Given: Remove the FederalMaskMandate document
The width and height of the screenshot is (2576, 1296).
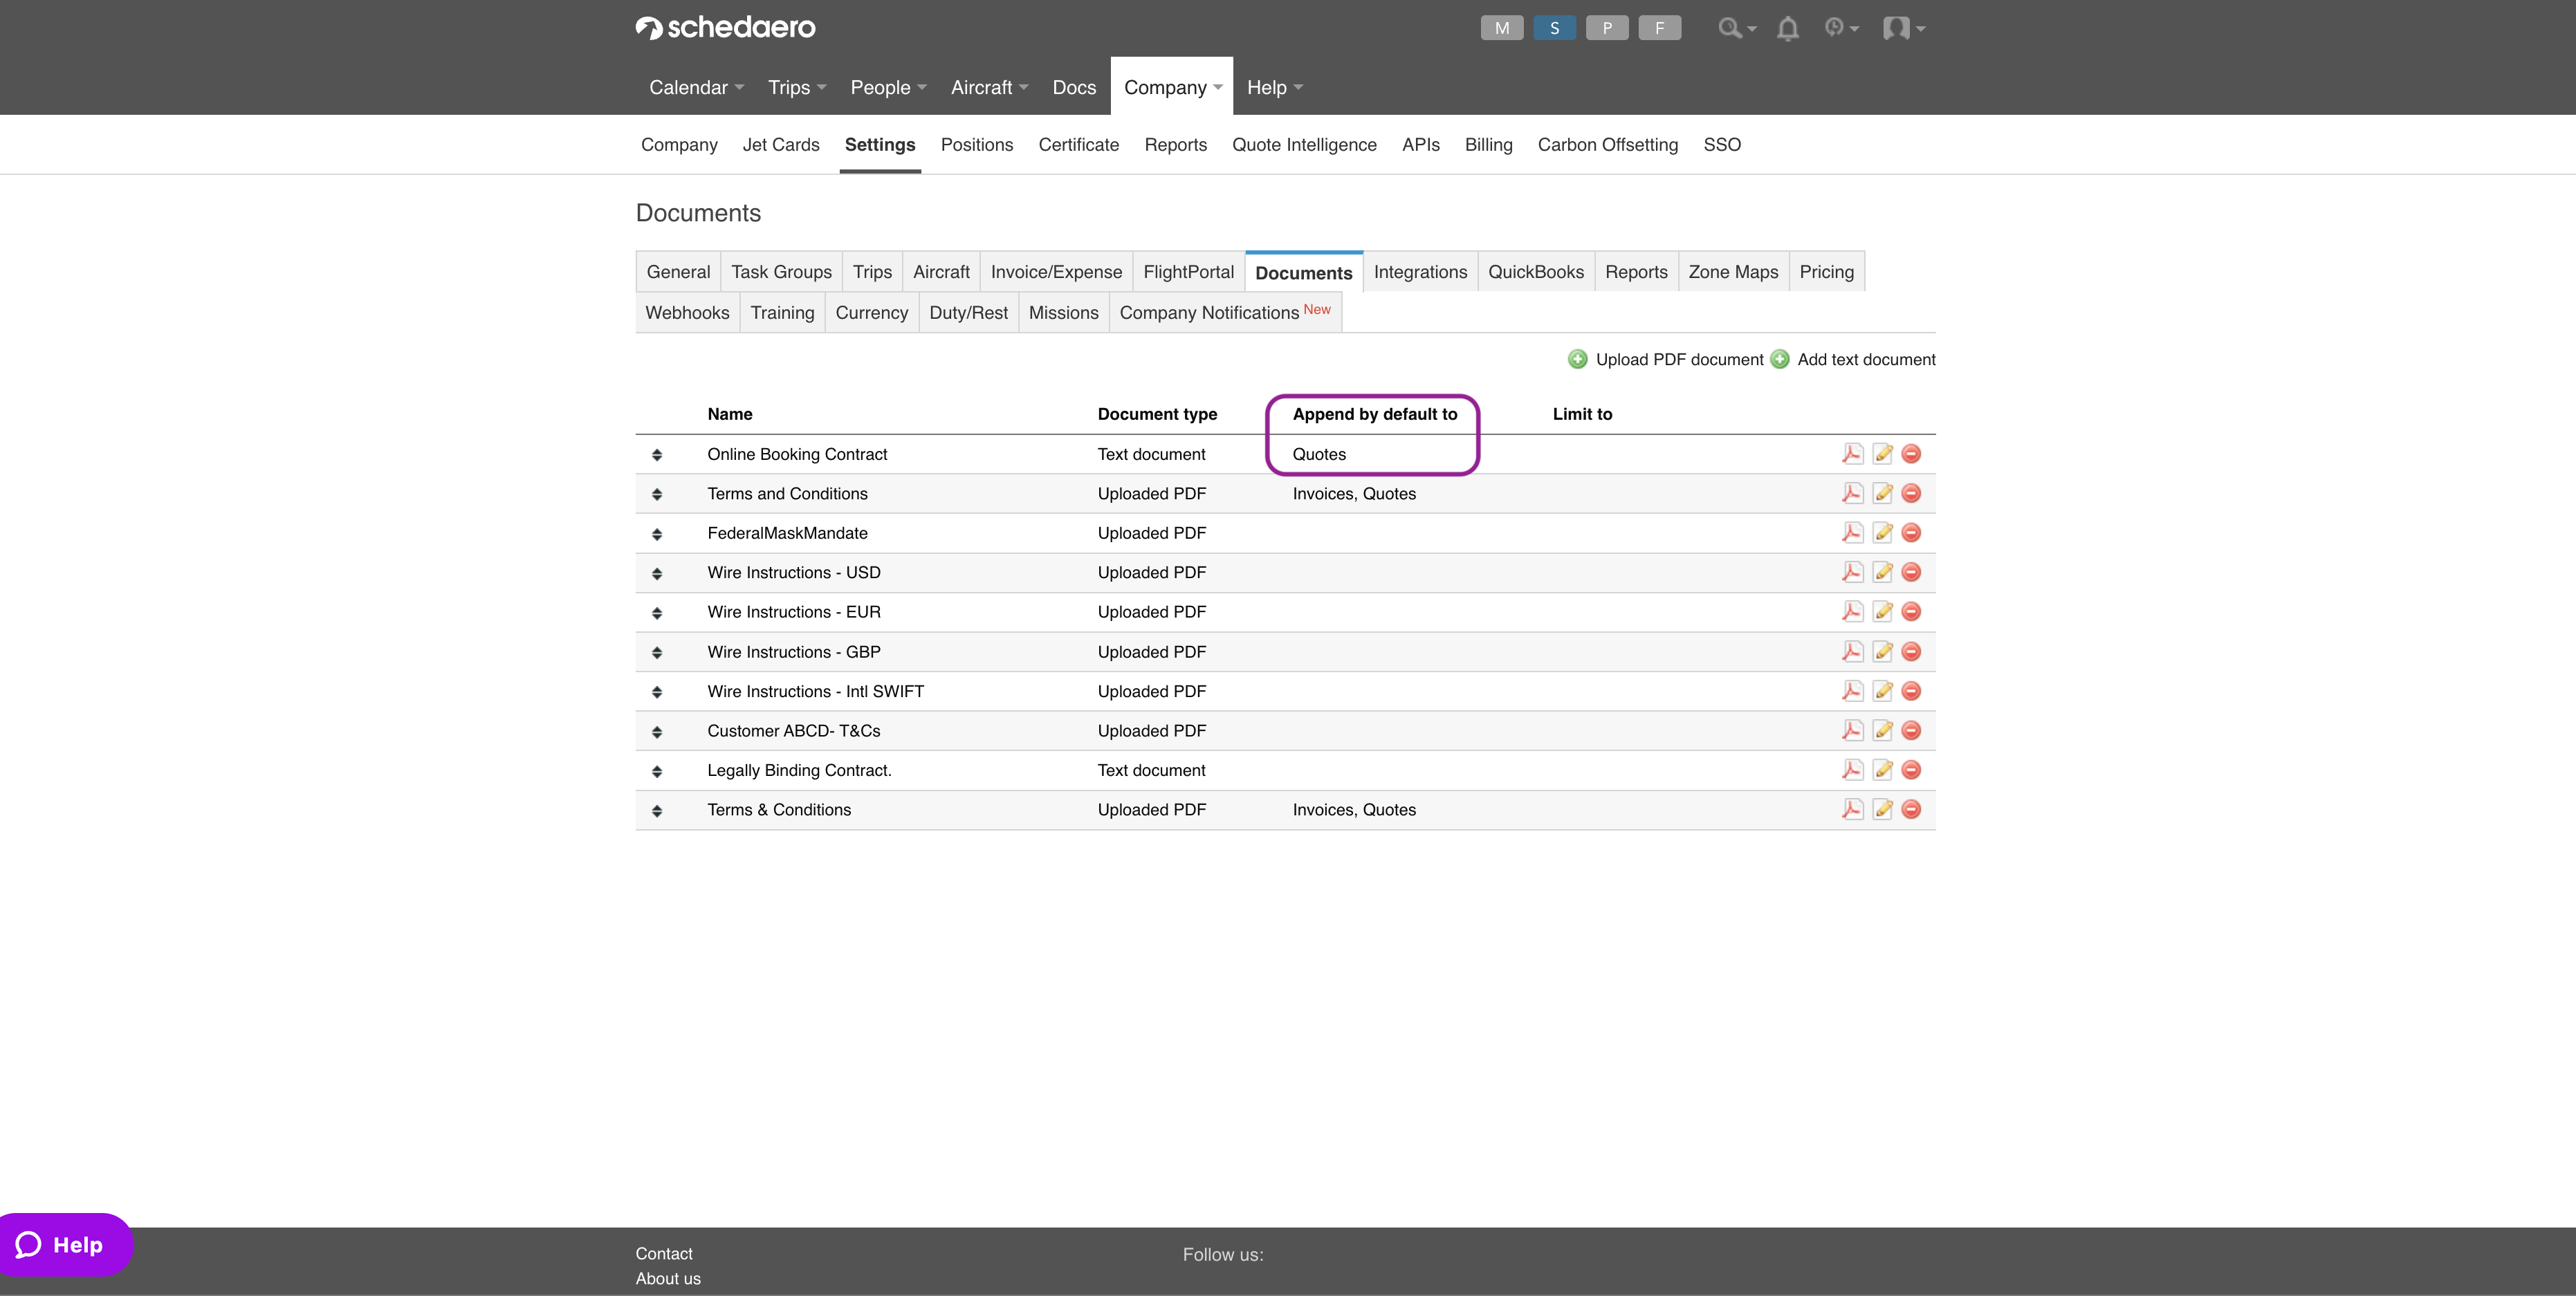Looking at the screenshot, I should tap(1911, 533).
